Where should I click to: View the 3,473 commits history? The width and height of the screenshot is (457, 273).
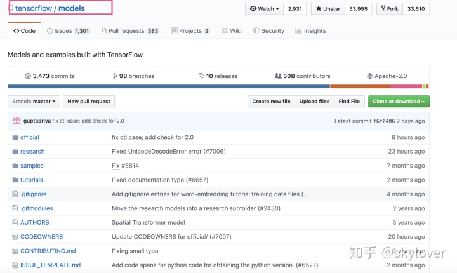50,76
